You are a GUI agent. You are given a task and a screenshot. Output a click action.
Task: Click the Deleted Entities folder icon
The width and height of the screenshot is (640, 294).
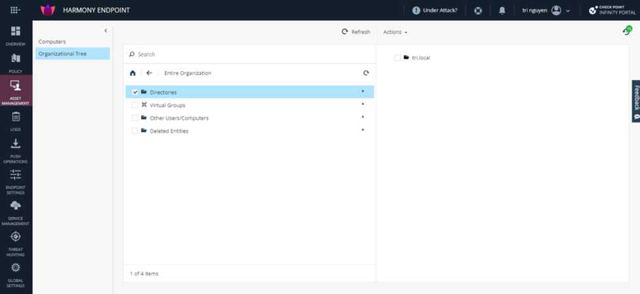pos(144,130)
